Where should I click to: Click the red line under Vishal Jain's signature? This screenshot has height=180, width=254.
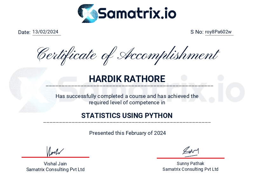point(55,157)
